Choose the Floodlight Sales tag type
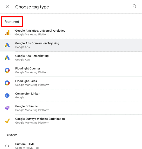The height and width of the screenshot is (149, 142). coord(71,83)
